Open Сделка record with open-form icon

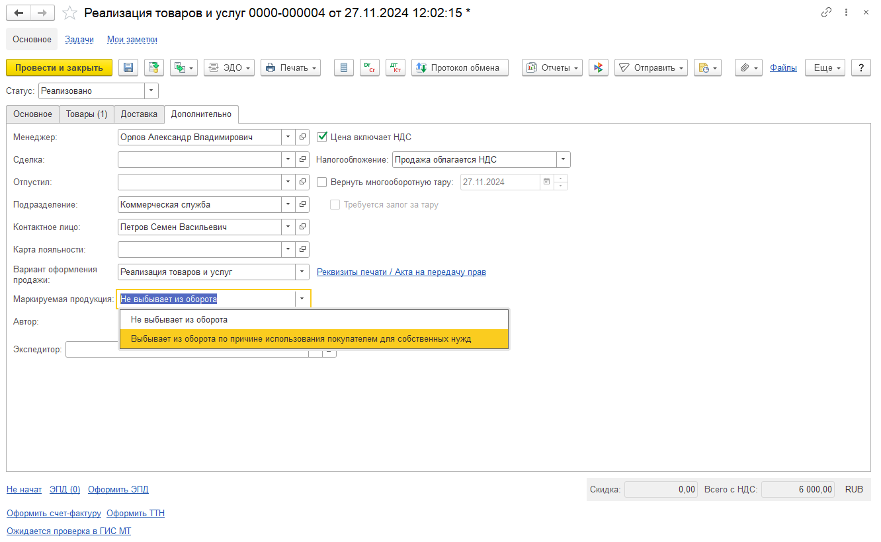click(x=303, y=159)
